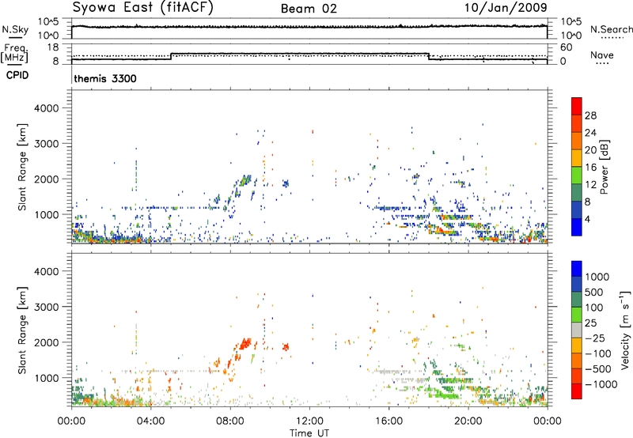Click the date "10/Jan/2009"

coord(506,8)
